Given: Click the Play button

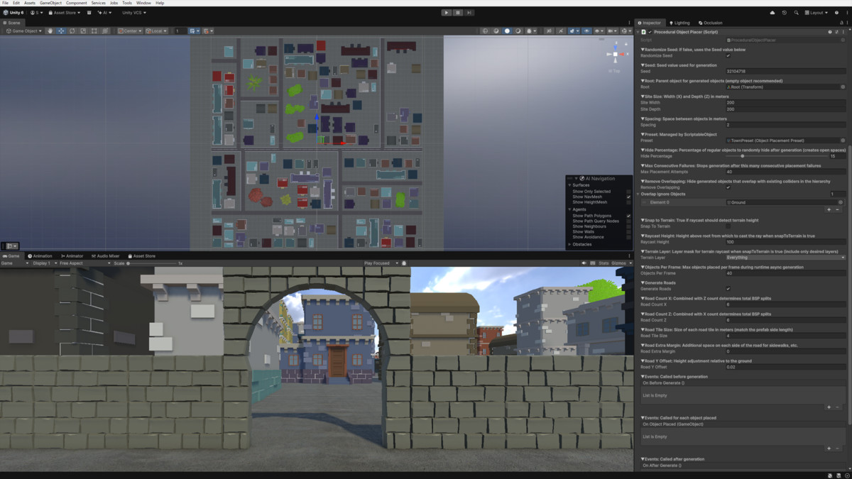Looking at the screenshot, I should tap(446, 12).
